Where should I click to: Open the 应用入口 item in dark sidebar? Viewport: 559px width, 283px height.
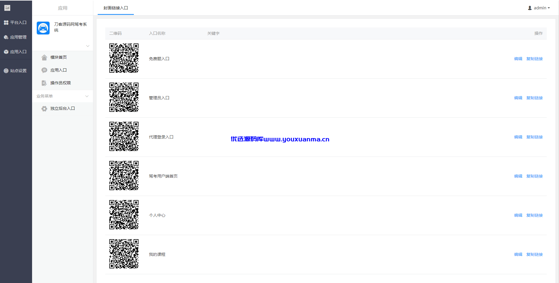point(16,52)
